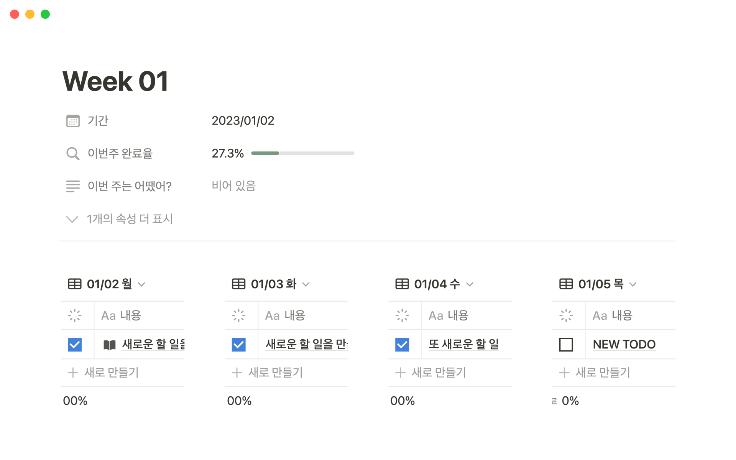736x460 pixels.
Task: Click the table view icon for 01/02 월
Action: [x=75, y=284]
